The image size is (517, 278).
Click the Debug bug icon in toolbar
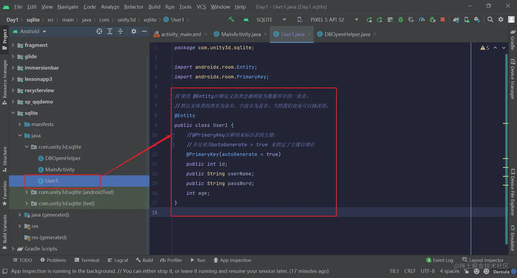(400, 20)
